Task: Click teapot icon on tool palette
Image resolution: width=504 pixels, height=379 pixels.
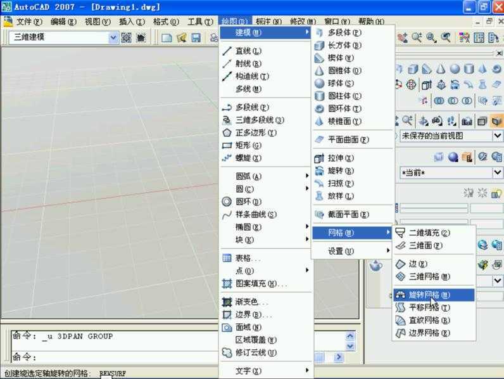Action: pos(375,266)
